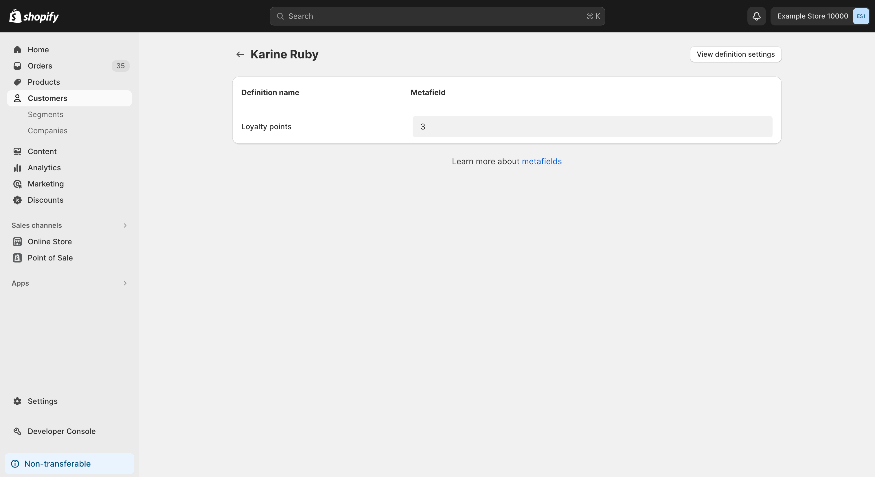Click the Orders count badge 35
The width and height of the screenshot is (875, 477).
pyautogui.click(x=121, y=66)
